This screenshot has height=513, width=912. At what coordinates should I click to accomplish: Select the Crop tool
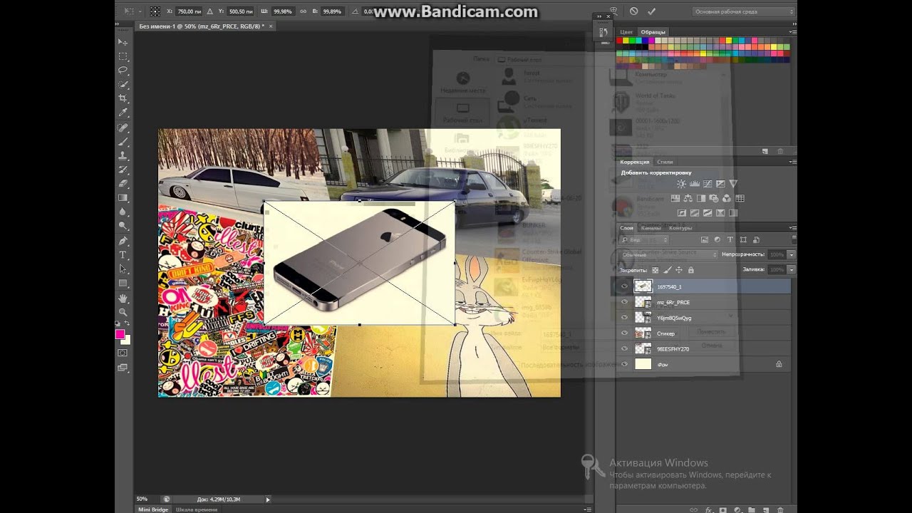click(x=123, y=98)
